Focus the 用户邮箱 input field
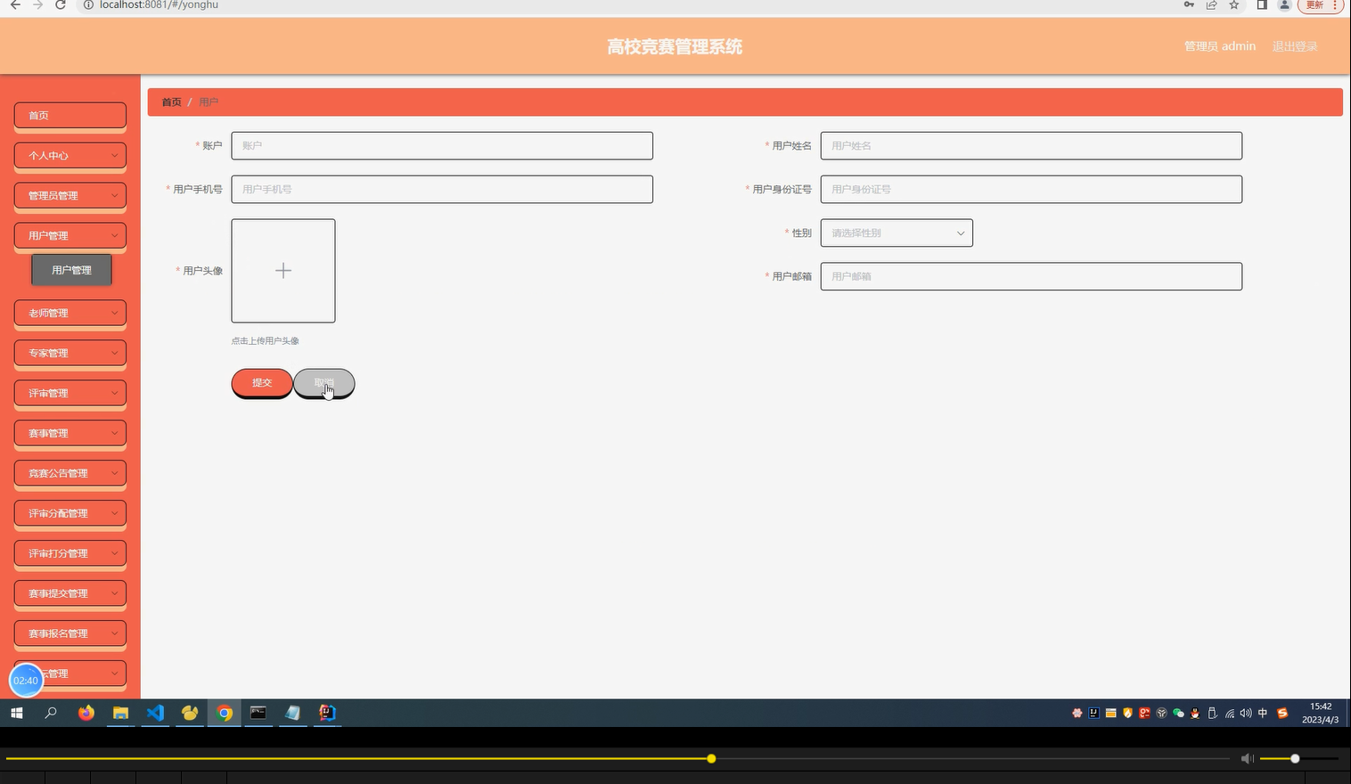Screen dimensions: 1351x784 click(x=1031, y=277)
